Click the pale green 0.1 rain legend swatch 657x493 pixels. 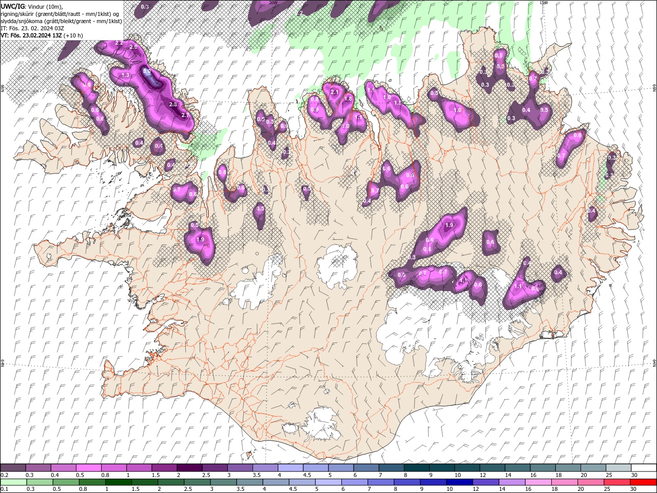point(13,482)
